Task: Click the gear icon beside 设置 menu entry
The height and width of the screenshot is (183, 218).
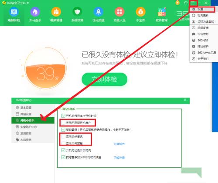Action: pos(194,9)
